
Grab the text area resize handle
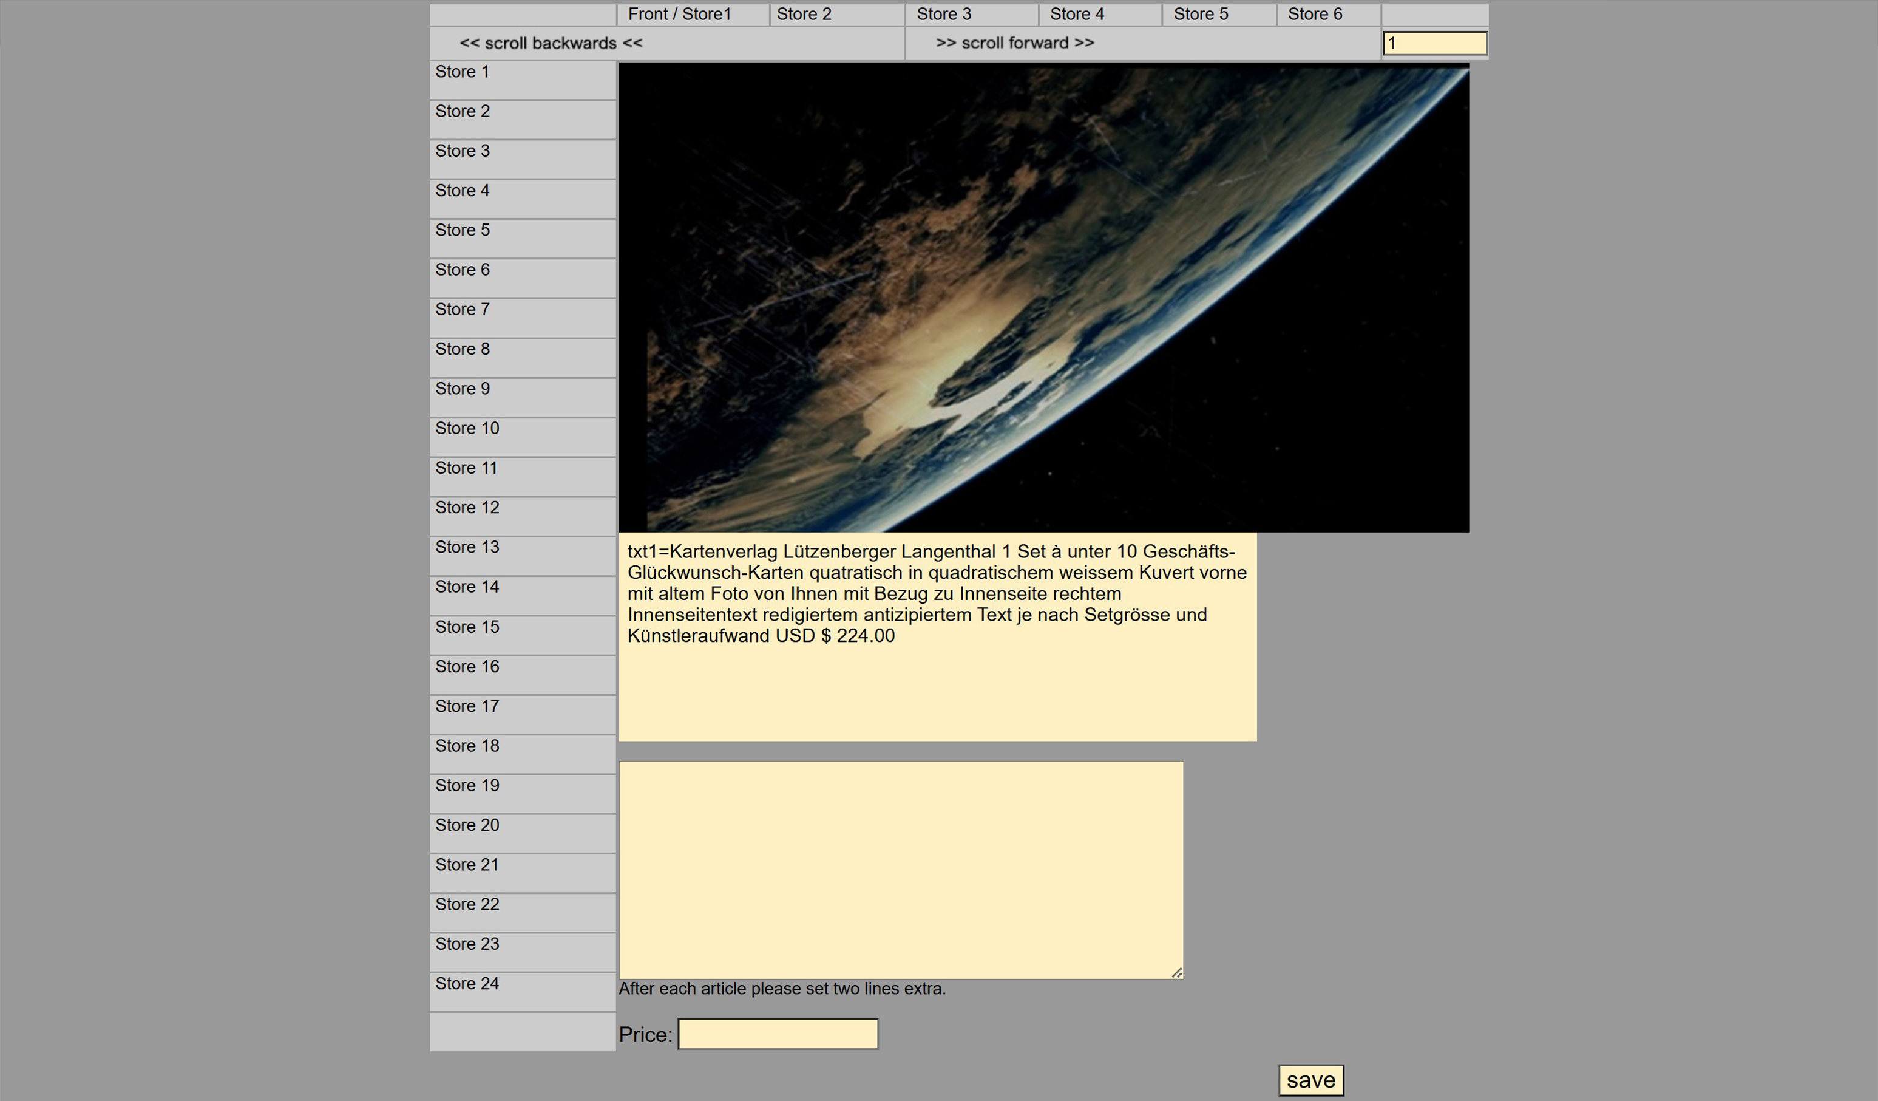pyautogui.click(x=1177, y=972)
